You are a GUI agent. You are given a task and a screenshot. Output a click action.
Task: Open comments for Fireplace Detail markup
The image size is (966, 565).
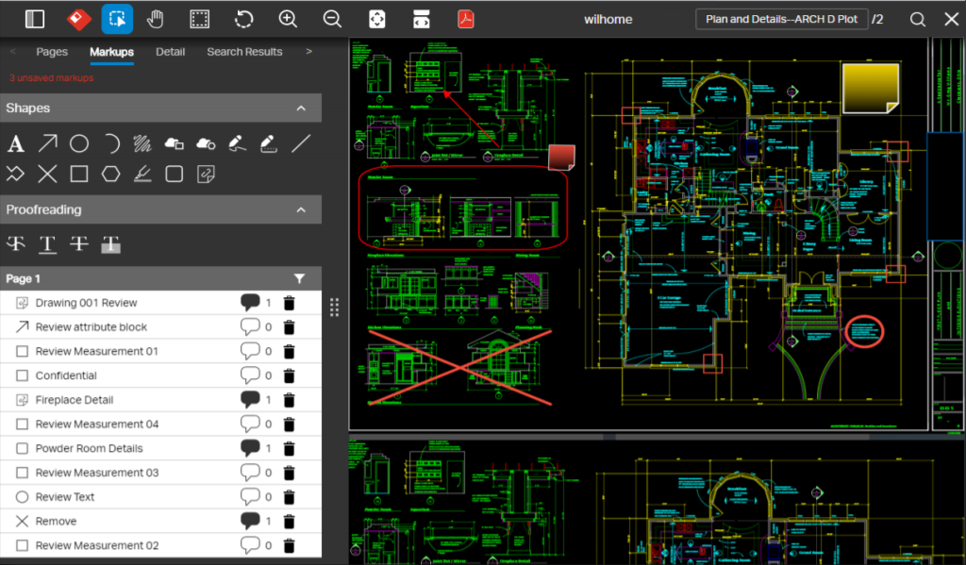coord(250,400)
